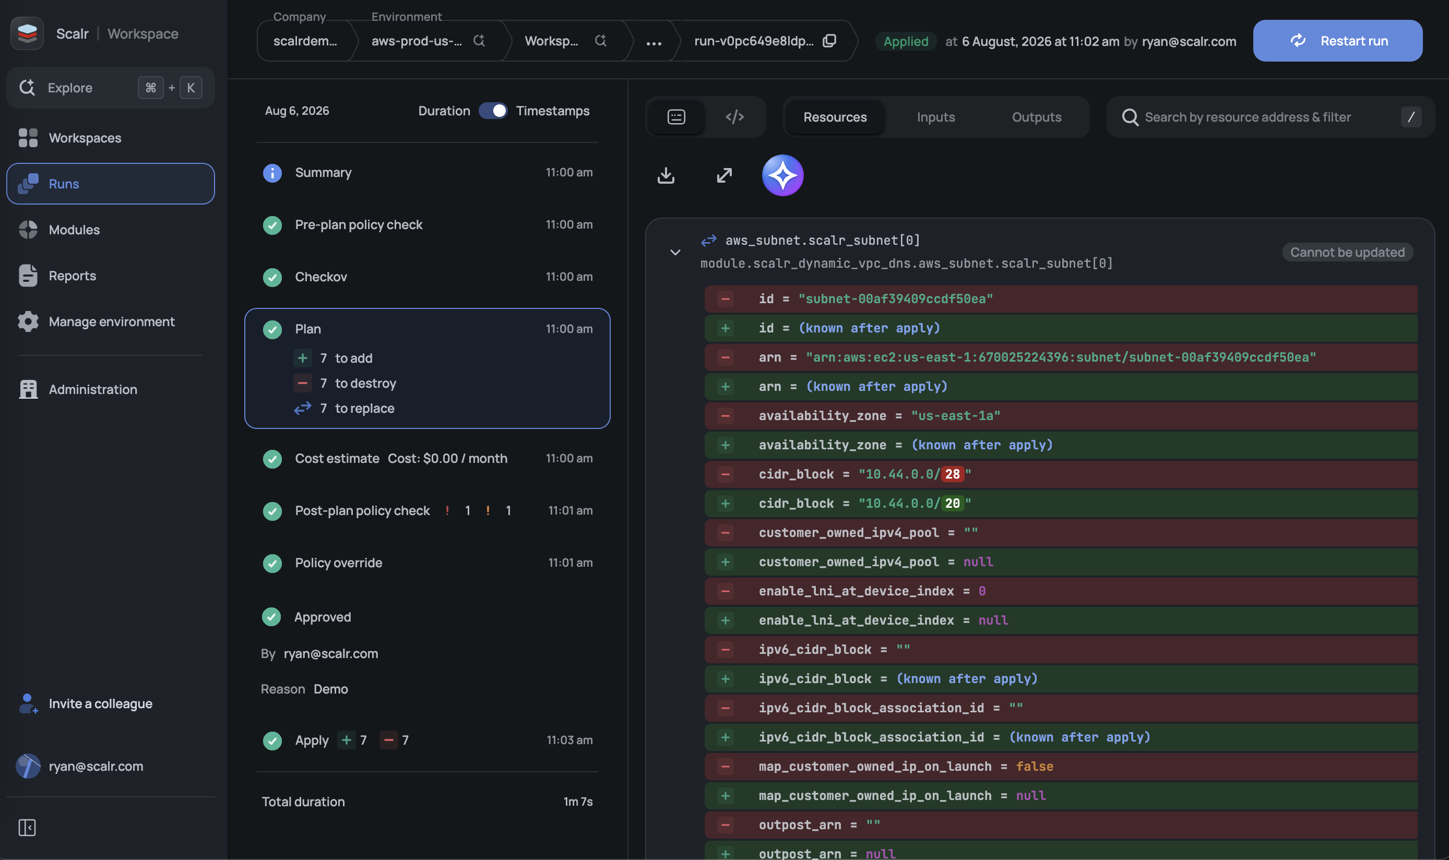Click the run-v0pc649e8ldp breadcrumb

(x=754, y=41)
